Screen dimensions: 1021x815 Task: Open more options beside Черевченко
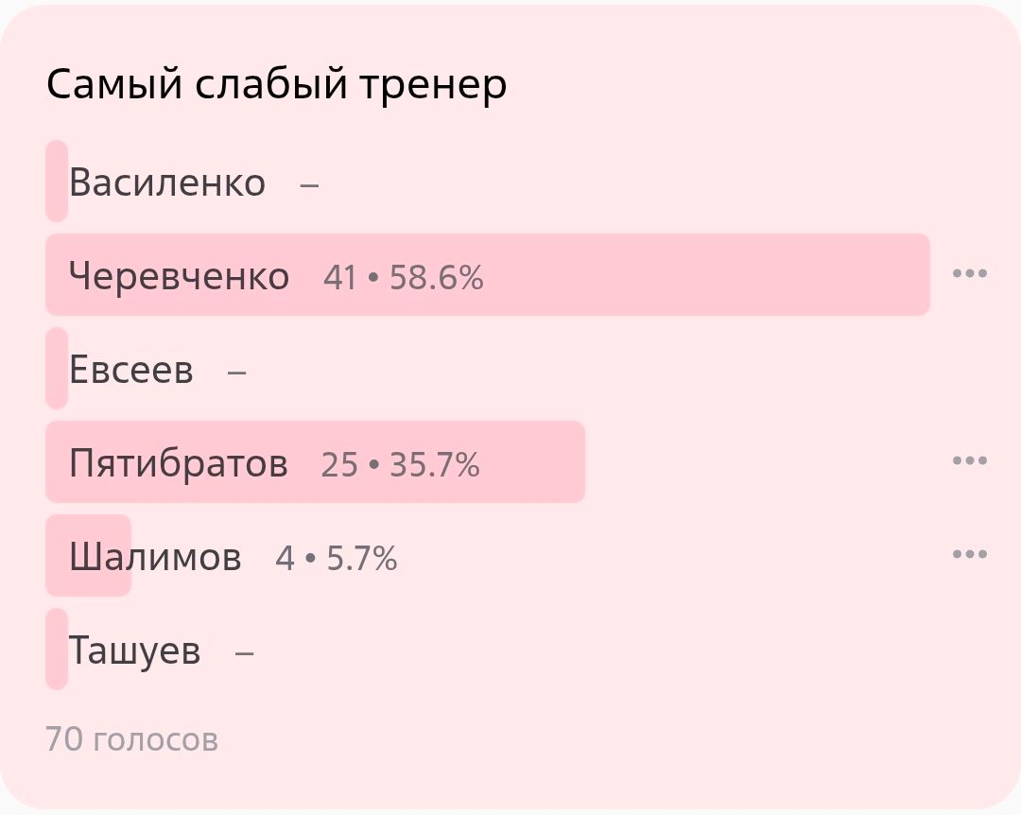pyautogui.click(x=969, y=274)
